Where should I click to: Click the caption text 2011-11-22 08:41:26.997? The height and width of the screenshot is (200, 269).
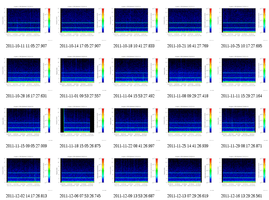(134, 146)
